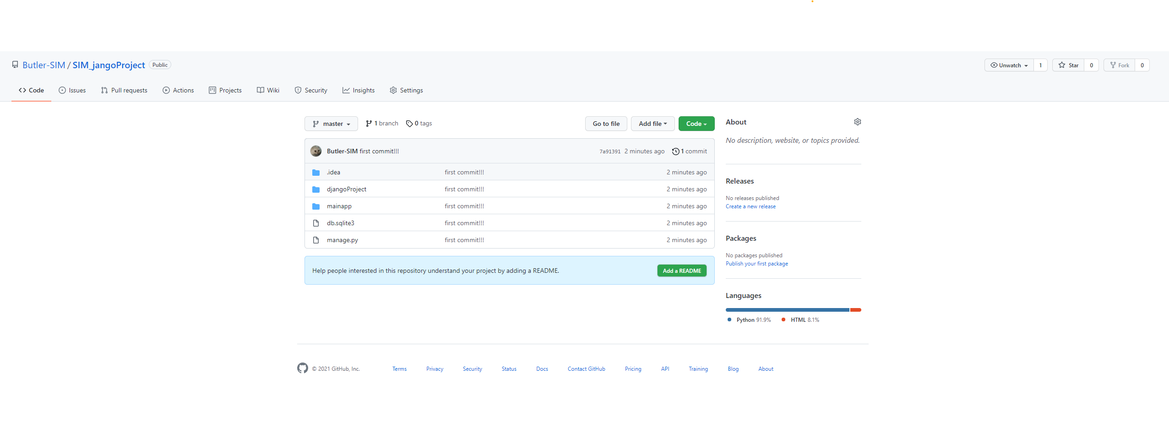The width and height of the screenshot is (1169, 444).
Task: Open the Contact GitHub footer link
Action: pyautogui.click(x=586, y=369)
